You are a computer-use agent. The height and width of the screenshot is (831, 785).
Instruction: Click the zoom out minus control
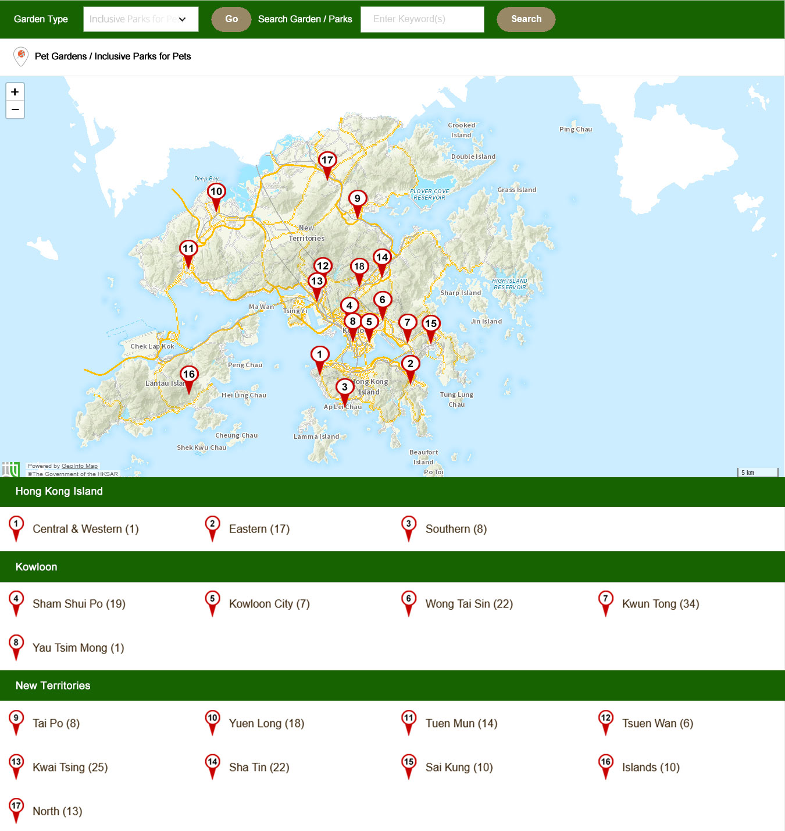point(15,109)
